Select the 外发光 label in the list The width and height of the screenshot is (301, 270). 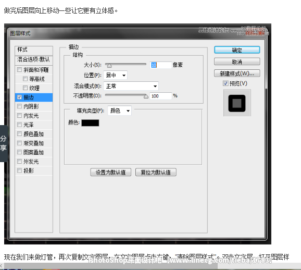31,162
